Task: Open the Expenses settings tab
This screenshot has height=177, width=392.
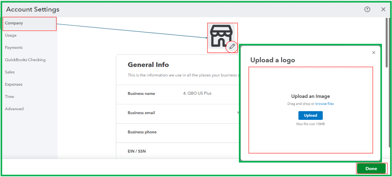Action: pyautogui.click(x=14, y=84)
